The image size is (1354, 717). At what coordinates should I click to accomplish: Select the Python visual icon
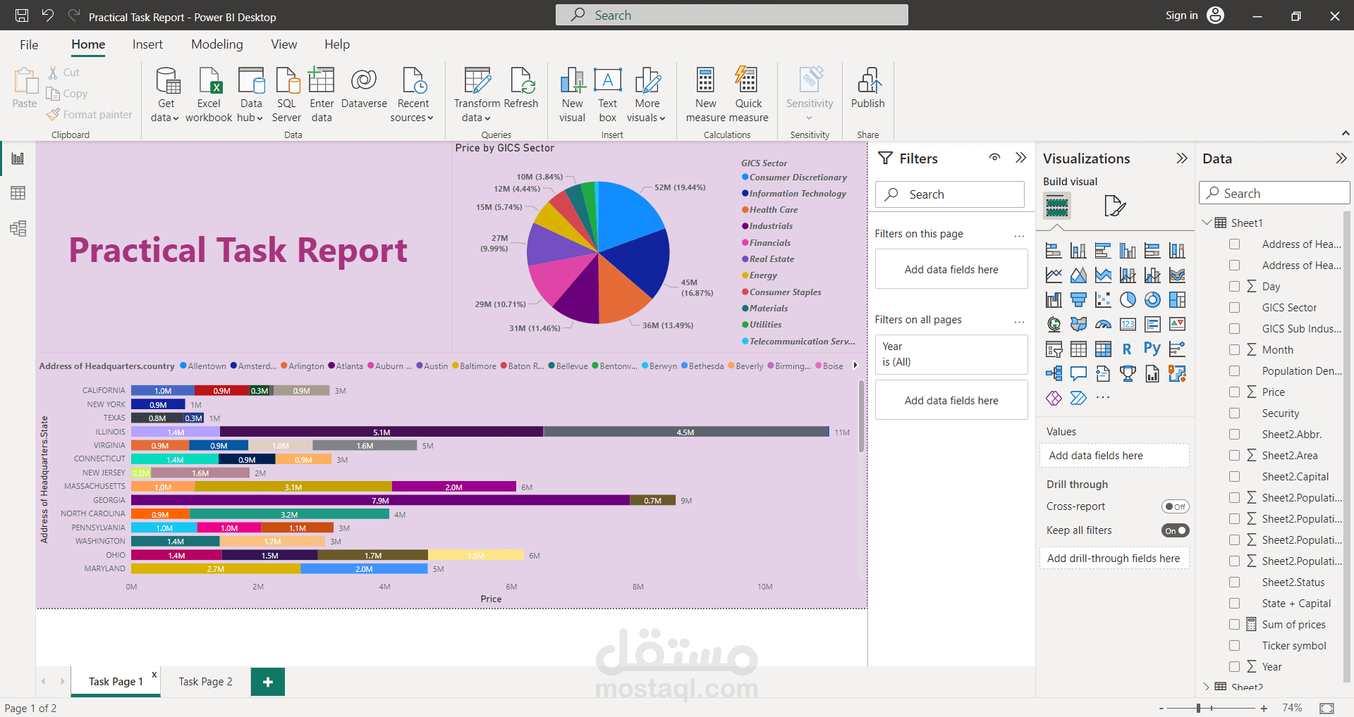(x=1152, y=348)
